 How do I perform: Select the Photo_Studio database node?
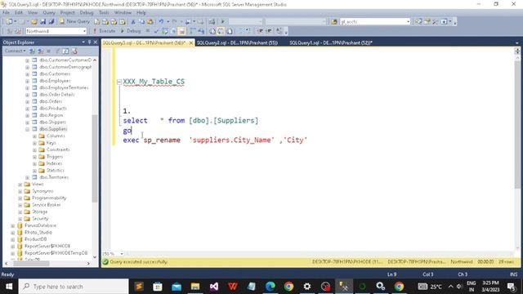38,232
